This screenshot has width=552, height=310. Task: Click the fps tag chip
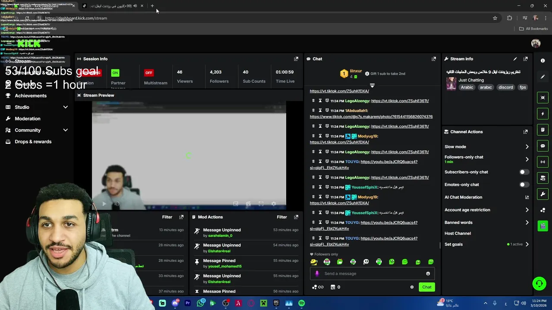point(523,87)
